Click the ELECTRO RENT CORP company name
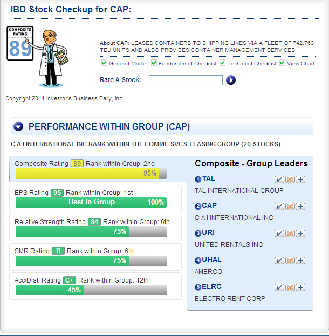The height and width of the screenshot is (336, 329). click(x=230, y=299)
